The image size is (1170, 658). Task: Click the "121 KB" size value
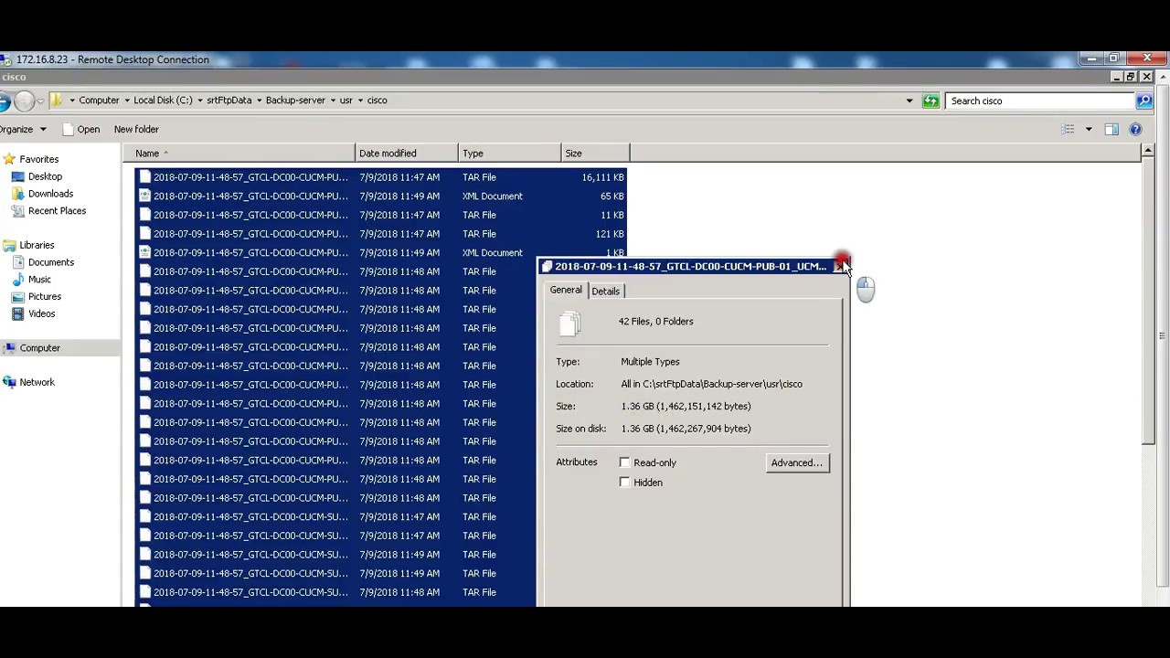coord(610,234)
